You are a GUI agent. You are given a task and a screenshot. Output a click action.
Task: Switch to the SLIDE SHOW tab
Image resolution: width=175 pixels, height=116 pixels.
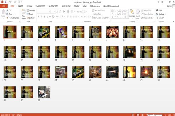pyautogui.click(x=66, y=6)
